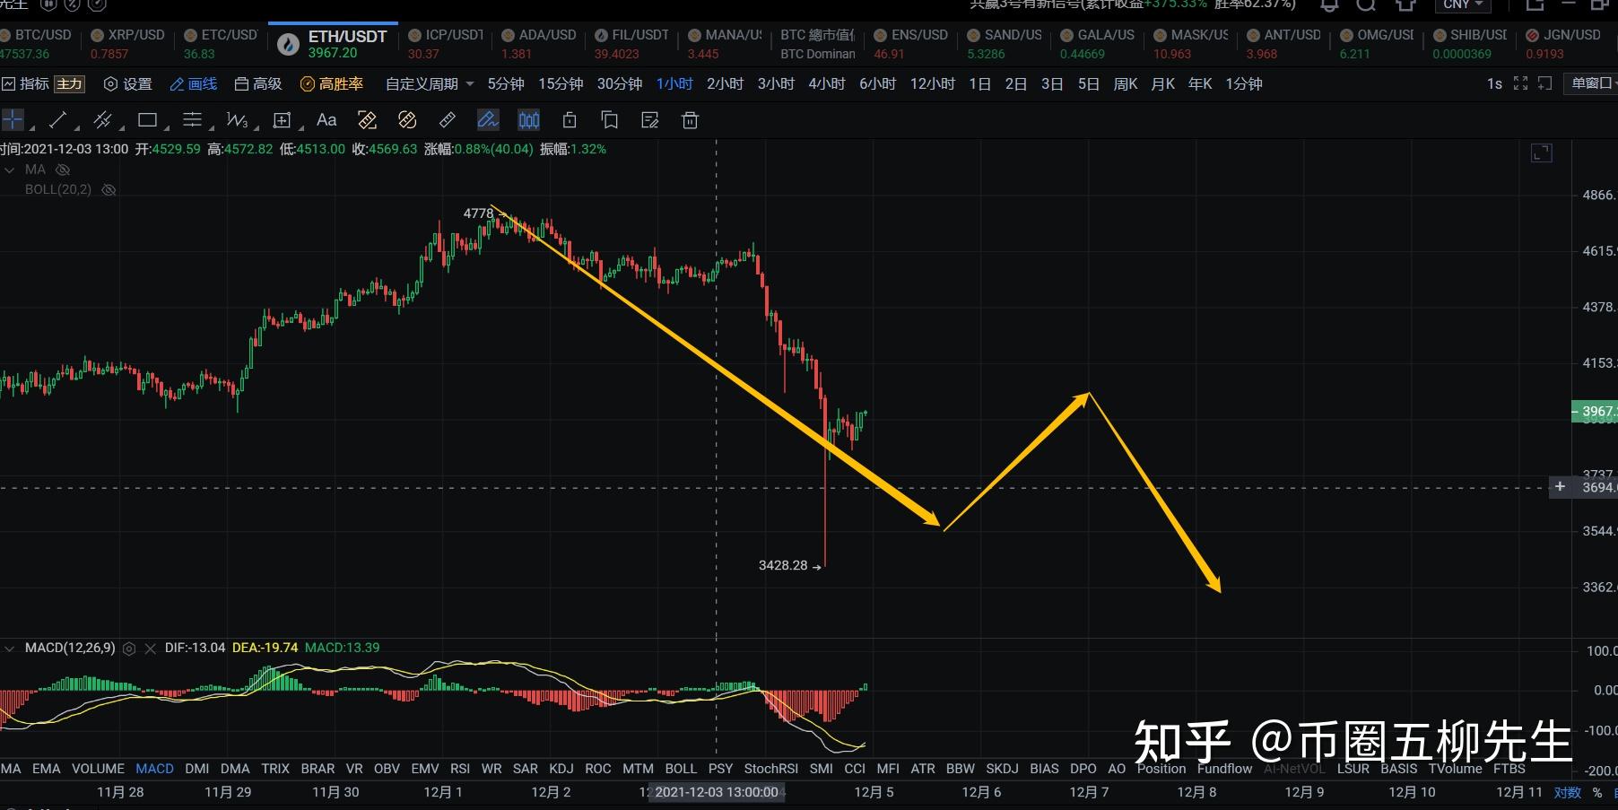1618x810 pixels.
Task: Toggle the 对数 log scale option
Action: (1568, 793)
